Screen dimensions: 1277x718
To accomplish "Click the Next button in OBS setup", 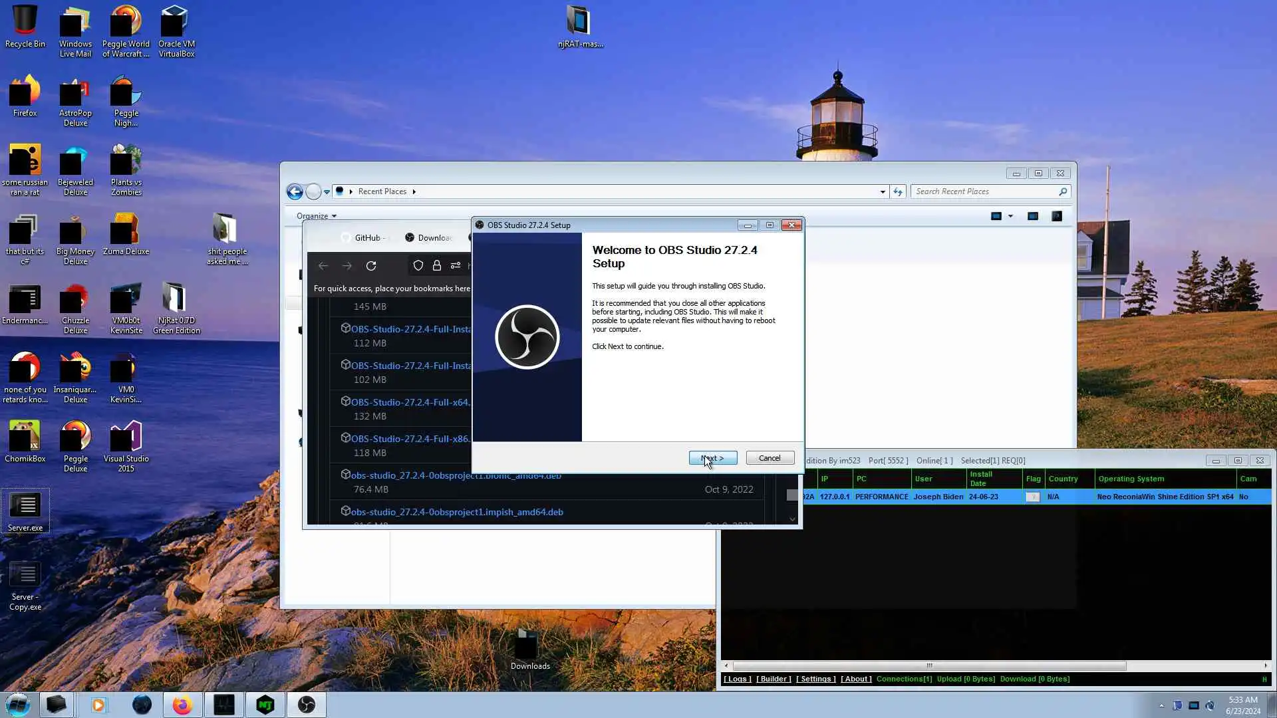I will click(712, 458).
